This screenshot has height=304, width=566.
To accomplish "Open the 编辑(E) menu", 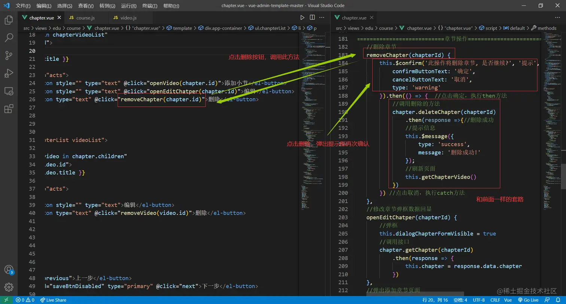I will tap(44, 6).
